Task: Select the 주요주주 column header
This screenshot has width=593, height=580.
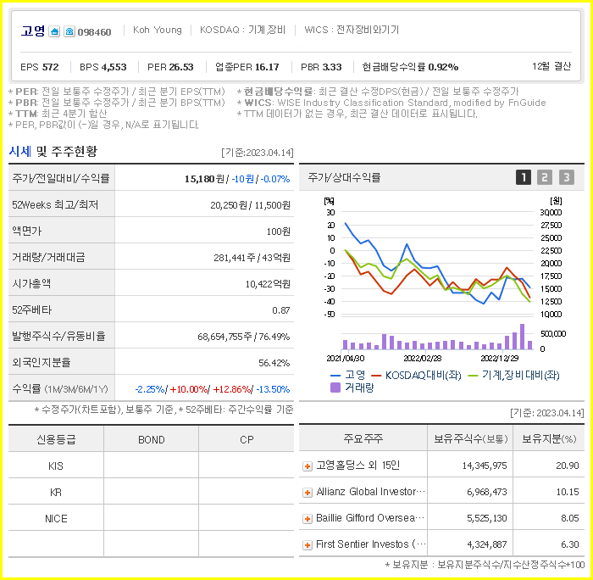Action: click(363, 438)
